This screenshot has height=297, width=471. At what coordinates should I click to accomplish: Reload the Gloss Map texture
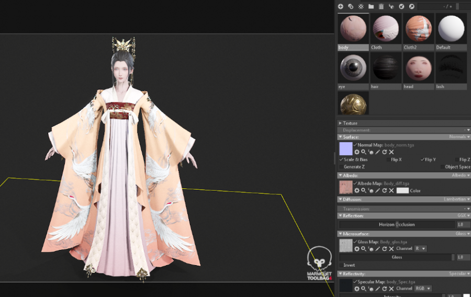(385, 249)
